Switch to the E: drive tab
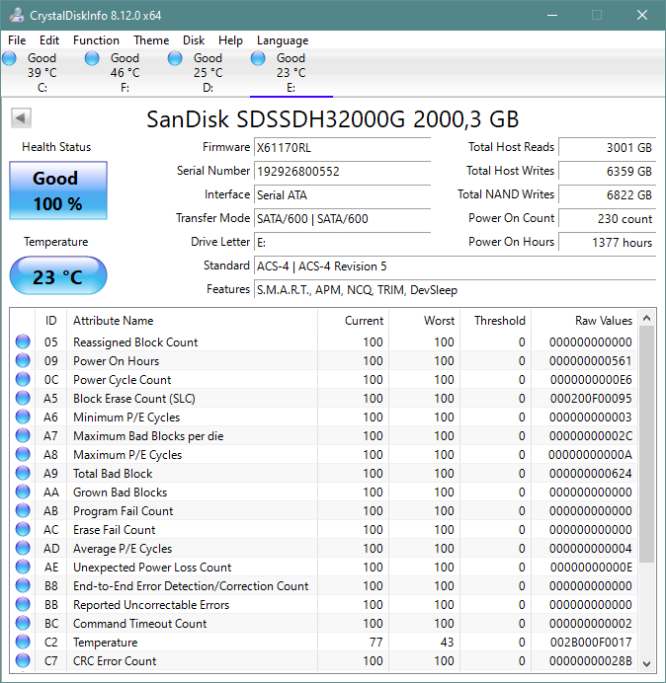 point(291,73)
